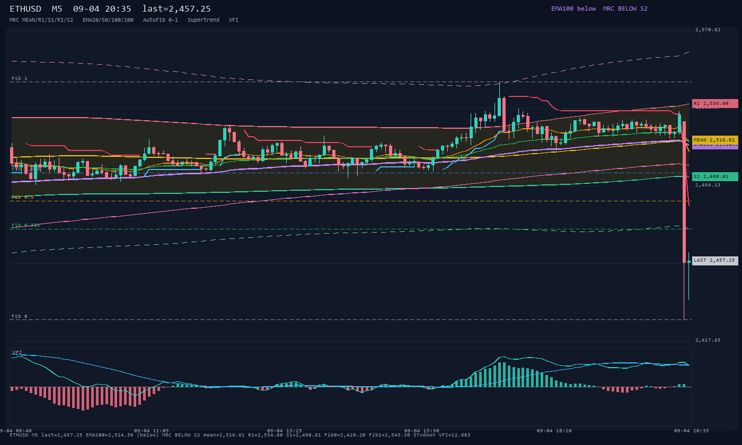
Task: Select the white LAST 2,457.25 price tag
Action: tap(715, 260)
